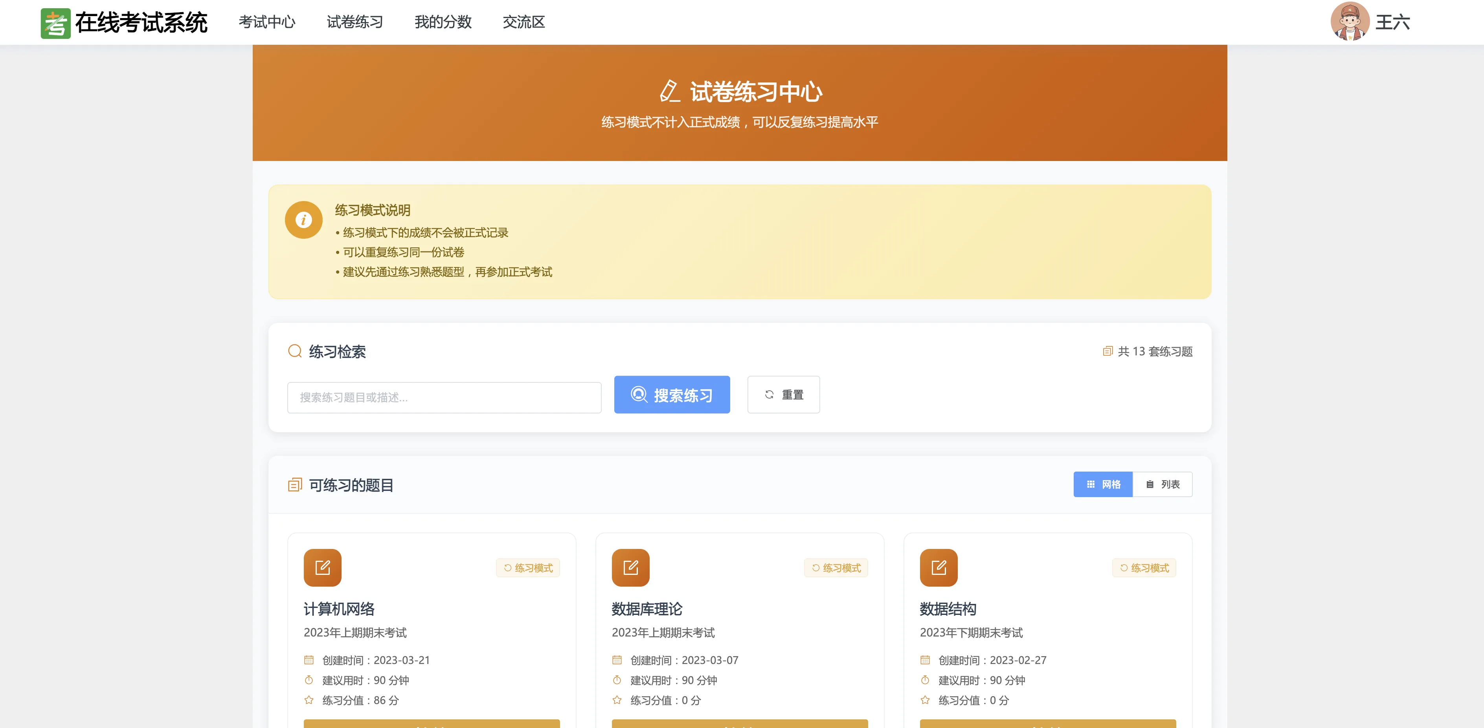Click the info icon in practice notice
The width and height of the screenshot is (1484, 728).
coord(303,220)
